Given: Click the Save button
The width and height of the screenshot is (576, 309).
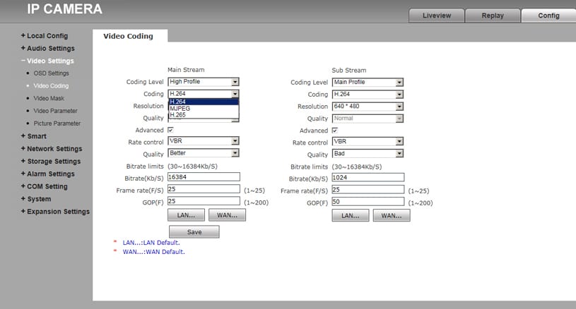Looking at the screenshot, I should tap(194, 231).
